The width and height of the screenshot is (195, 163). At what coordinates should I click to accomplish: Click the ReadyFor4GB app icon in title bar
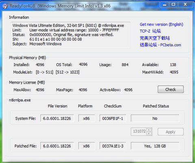pos(5,6)
